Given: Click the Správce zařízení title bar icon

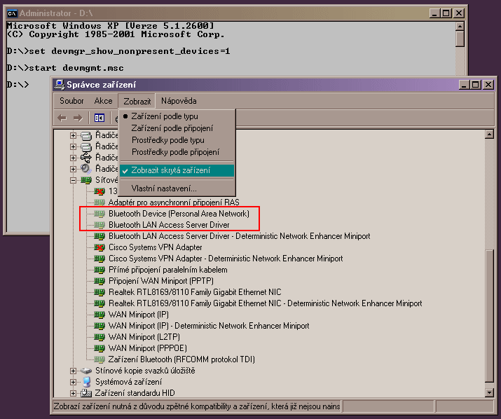Looking at the screenshot, I should pyautogui.click(x=60, y=85).
